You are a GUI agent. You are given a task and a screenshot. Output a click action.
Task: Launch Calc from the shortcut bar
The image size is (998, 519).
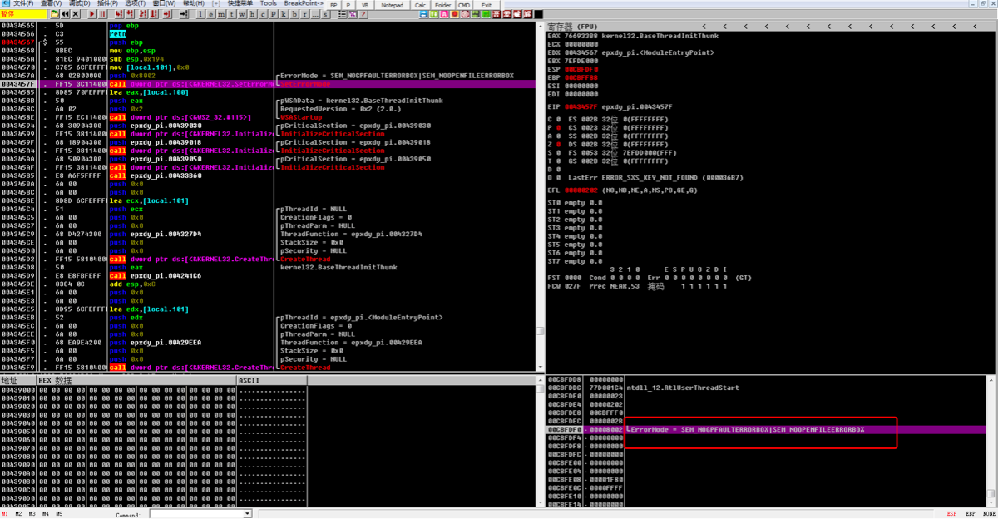click(420, 5)
